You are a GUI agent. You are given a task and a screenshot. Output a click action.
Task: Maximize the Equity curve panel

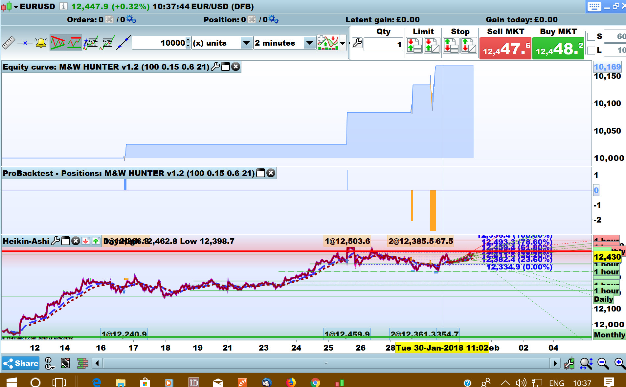pyautogui.click(x=226, y=67)
